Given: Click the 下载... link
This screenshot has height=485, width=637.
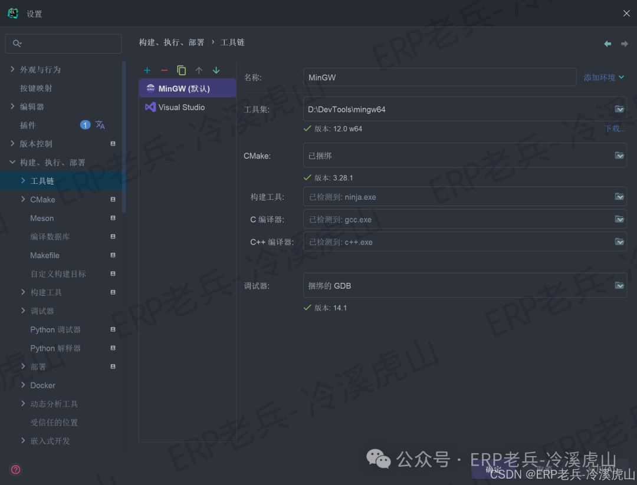Looking at the screenshot, I should coord(615,128).
